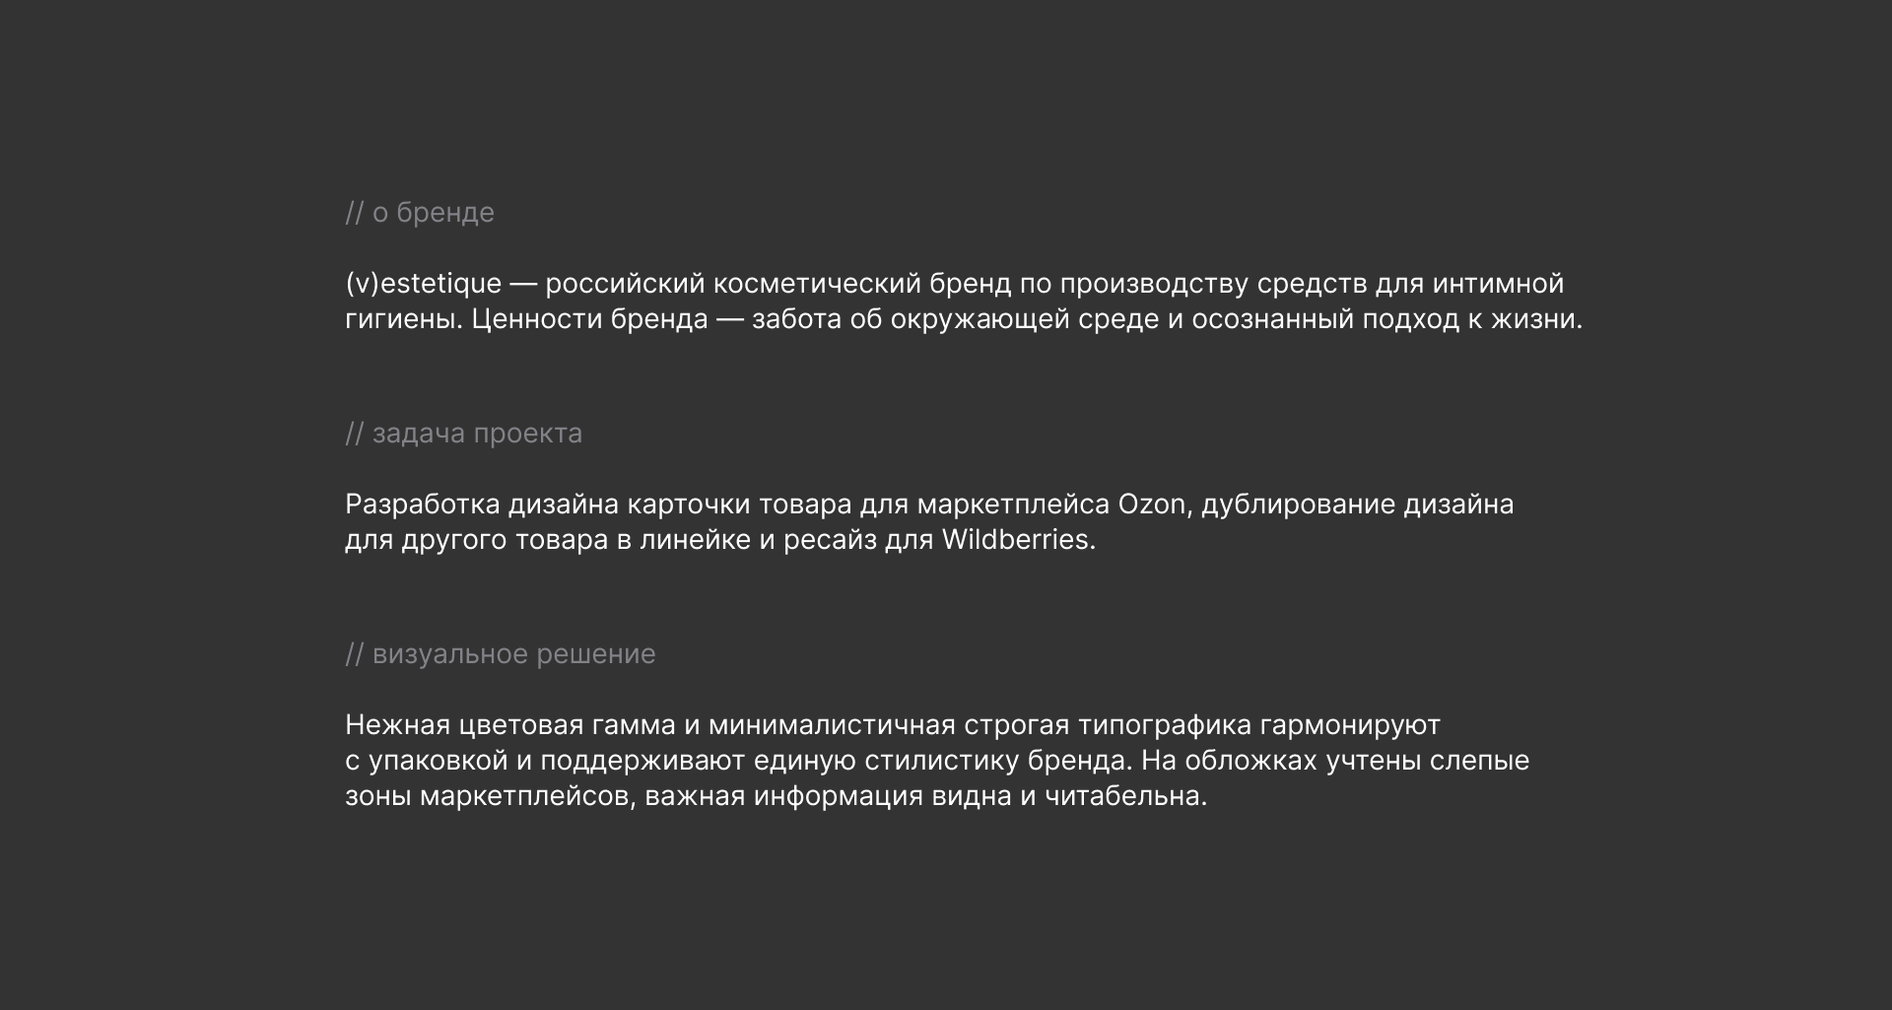Click the "// задача проекта" section heading
This screenshot has width=1892, height=1010.
click(x=463, y=434)
